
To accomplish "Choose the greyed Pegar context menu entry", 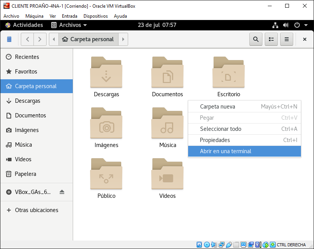I will [244, 118].
